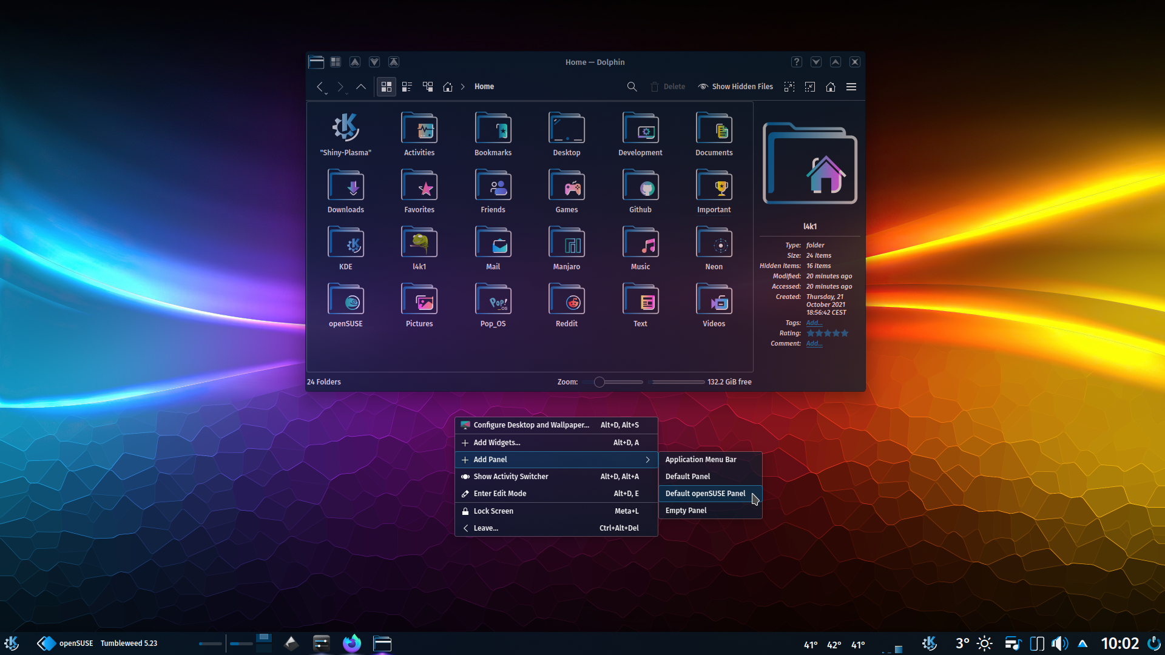This screenshot has height=655, width=1165.
Task: Click Add link next to Tags
Action: [x=814, y=323]
